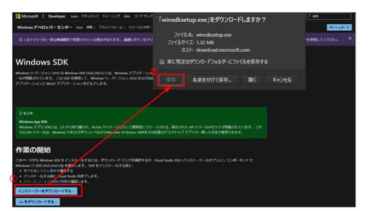Click the host download.microsoft.com text
The height and width of the screenshot is (211, 375).
(x=223, y=50)
